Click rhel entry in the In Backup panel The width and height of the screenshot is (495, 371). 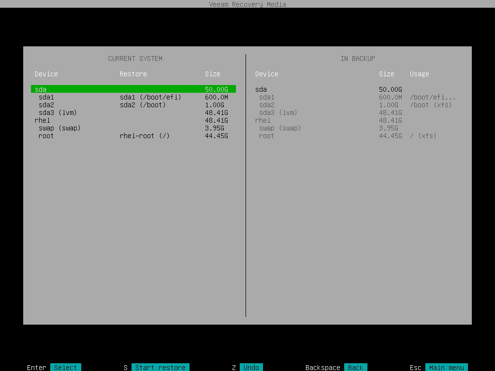[x=263, y=120]
